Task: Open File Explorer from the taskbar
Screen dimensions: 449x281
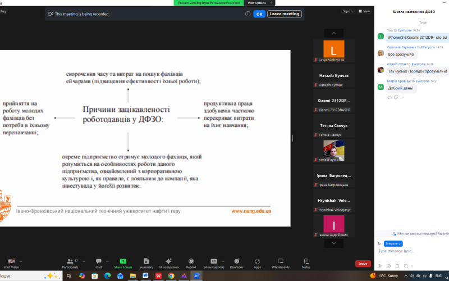Action: pos(133,276)
